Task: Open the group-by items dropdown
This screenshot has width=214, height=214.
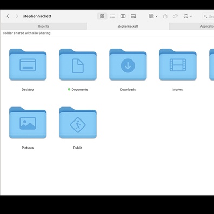Action: coord(153,16)
